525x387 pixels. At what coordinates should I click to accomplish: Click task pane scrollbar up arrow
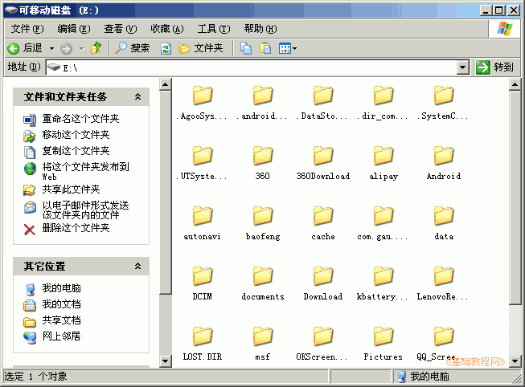click(x=166, y=84)
